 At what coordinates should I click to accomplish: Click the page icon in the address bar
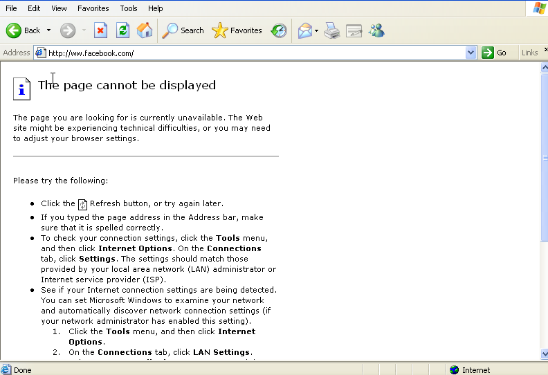click(x=41, y=53)
